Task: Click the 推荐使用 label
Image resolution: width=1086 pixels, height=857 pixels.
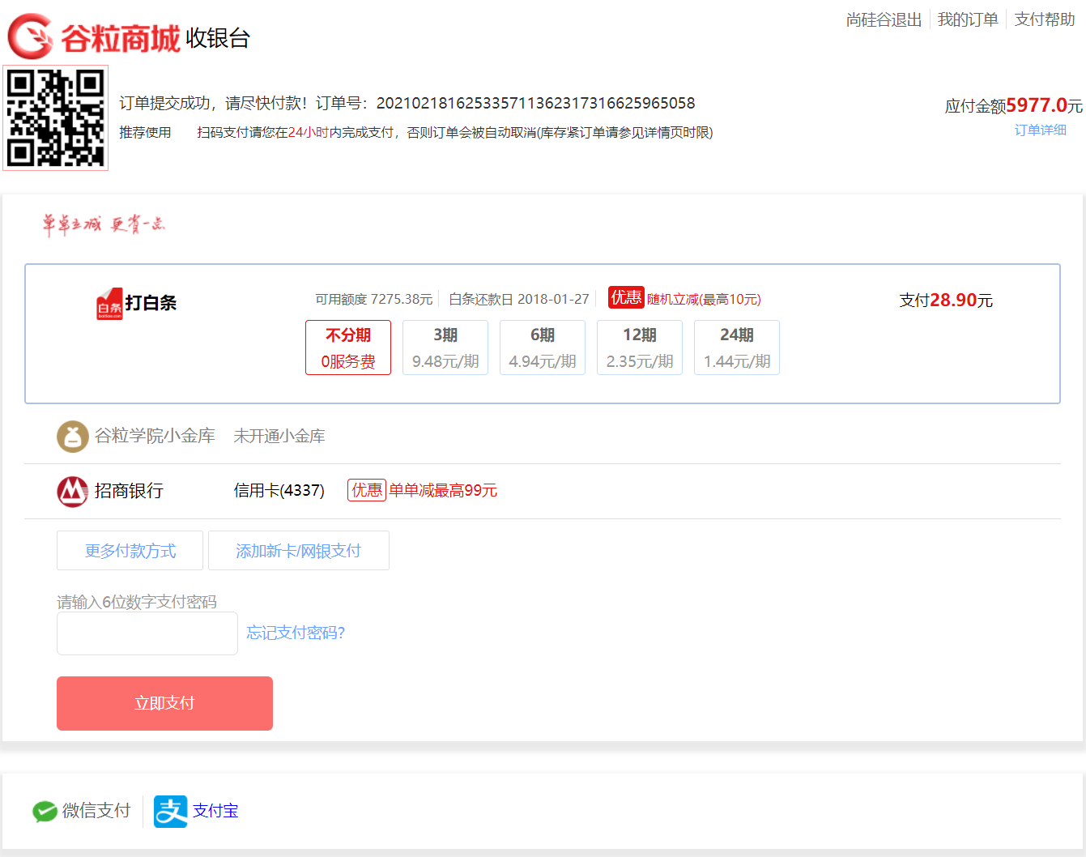Action: tap(145, 132)
